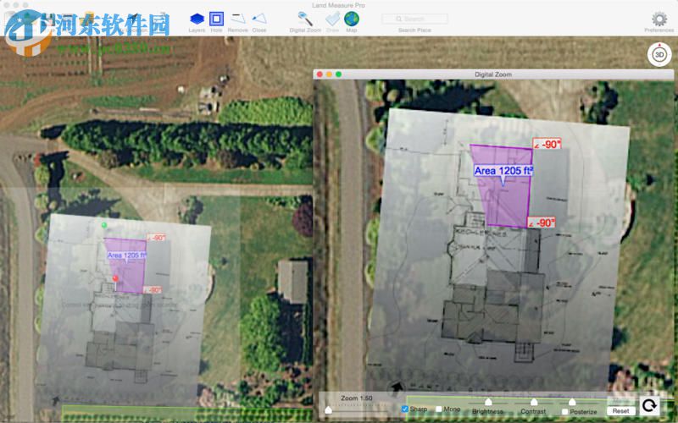Click upper -90° angle label on main map

point(156,238)
